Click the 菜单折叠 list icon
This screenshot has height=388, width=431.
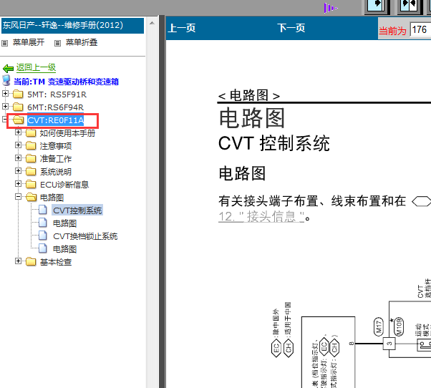click(57, 43)
